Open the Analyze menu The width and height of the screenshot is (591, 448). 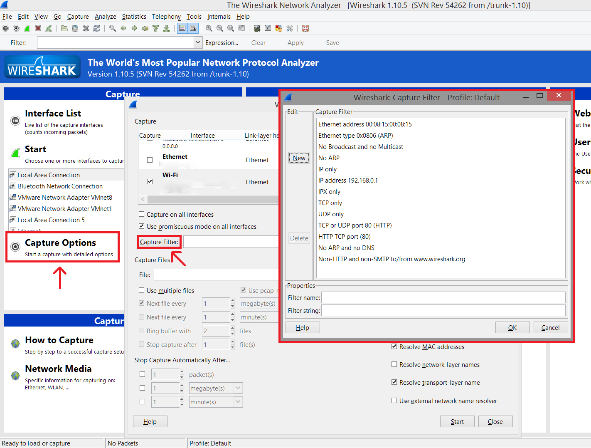click(106, 17)
